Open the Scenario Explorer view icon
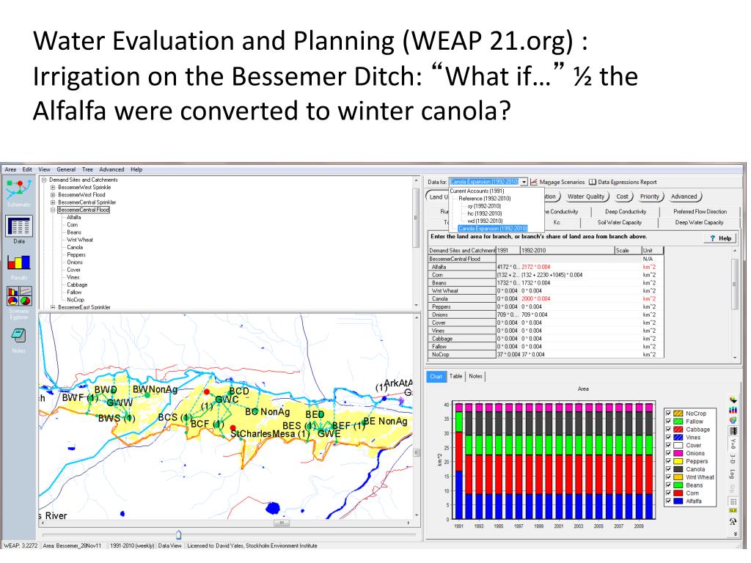This screenshot has height=563, width=751. [x=19, y=296]
